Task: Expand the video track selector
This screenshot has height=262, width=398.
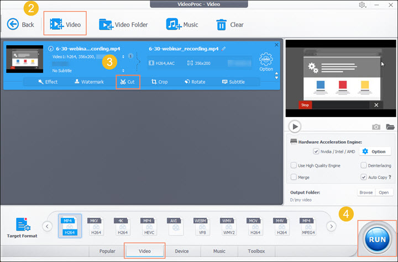Action: coord(123,57)
